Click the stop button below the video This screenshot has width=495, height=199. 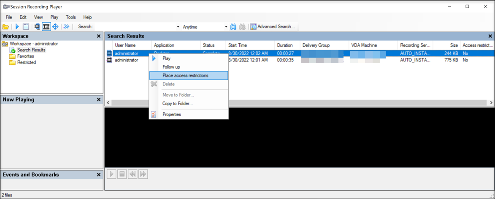click(x=122, y=174)
